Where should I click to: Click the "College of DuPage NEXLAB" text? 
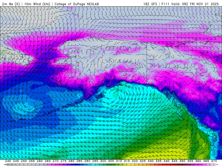(77, 4)
